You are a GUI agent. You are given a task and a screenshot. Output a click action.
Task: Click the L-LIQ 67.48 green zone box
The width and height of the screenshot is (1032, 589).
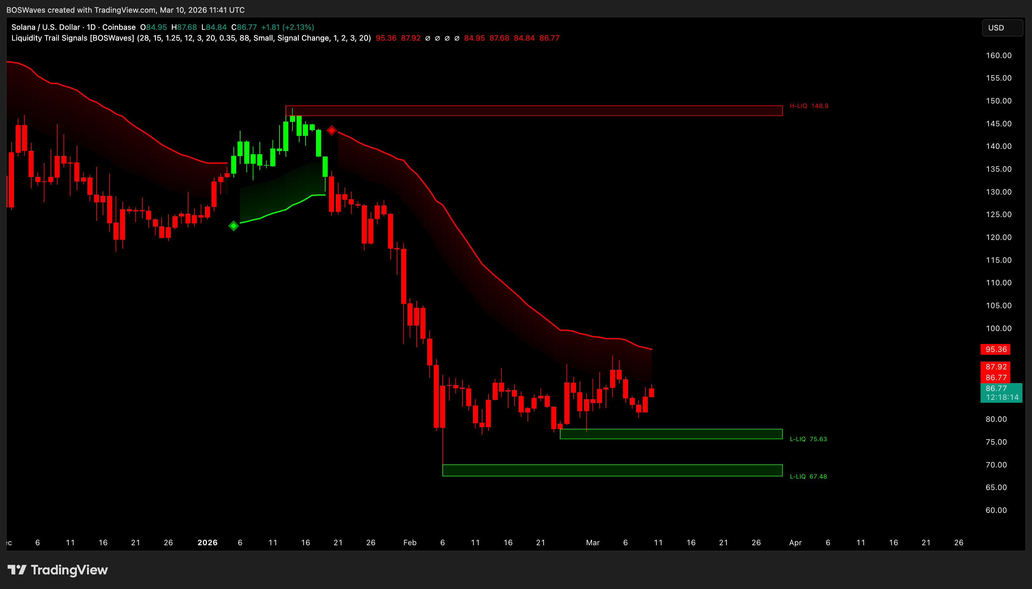point(612,471)
